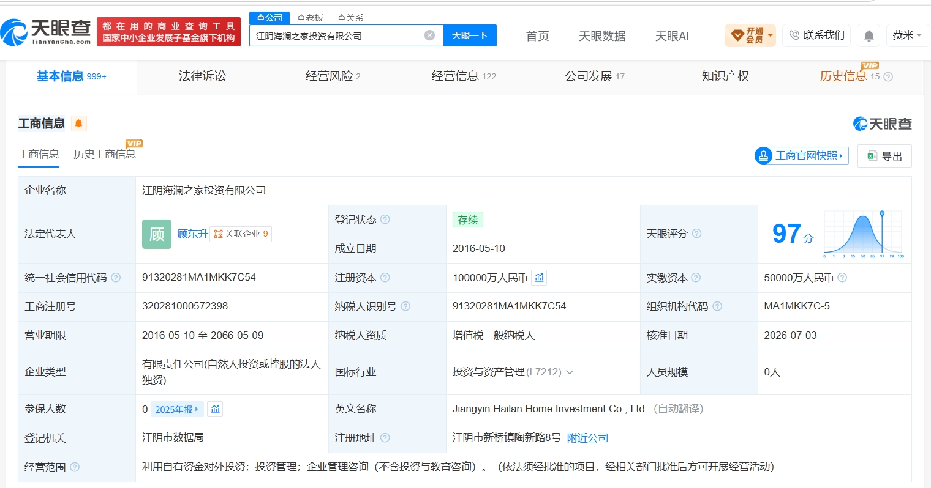The width and height of the screenshot is (931, 488).
Task: Switch to the 法律诉讼 tab
Action: [x=202, y=76]
